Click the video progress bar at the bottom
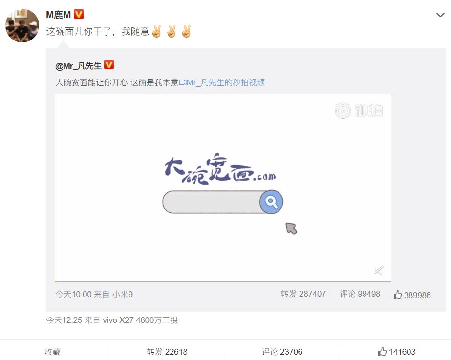This screenshot has height=360, width=451. tap(223, 281)
